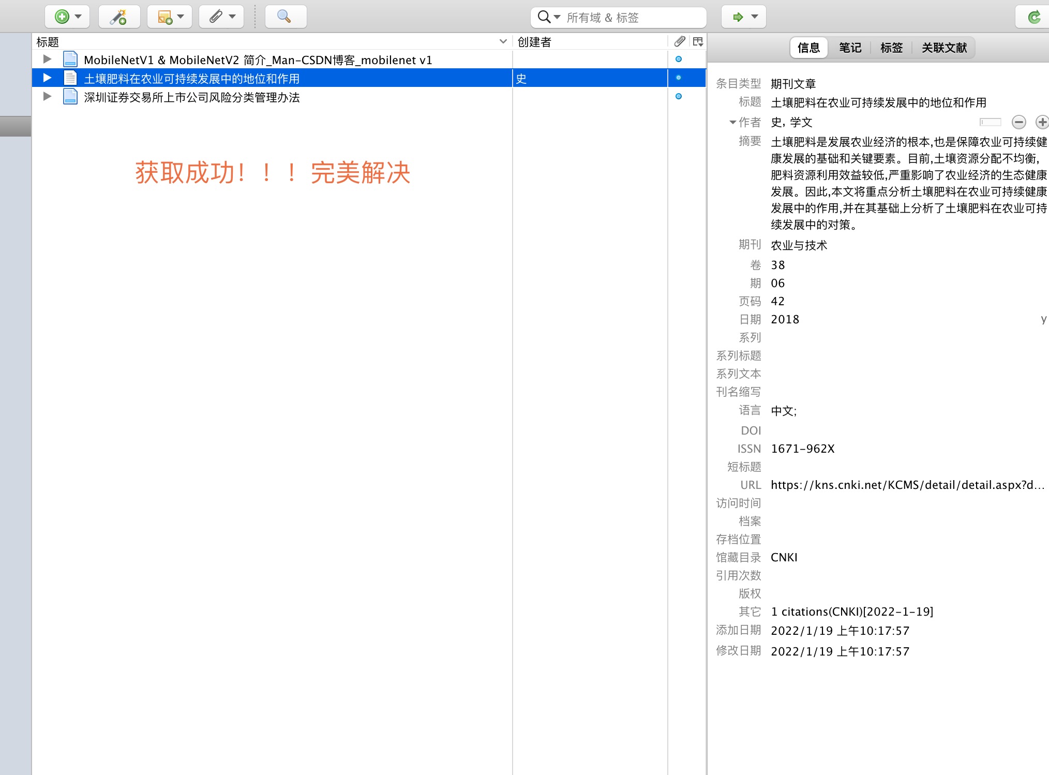Viewport: 1049px width, 775px height.
Task: Open Advanced Search magnifier icon
Action: tap(284, 17)
